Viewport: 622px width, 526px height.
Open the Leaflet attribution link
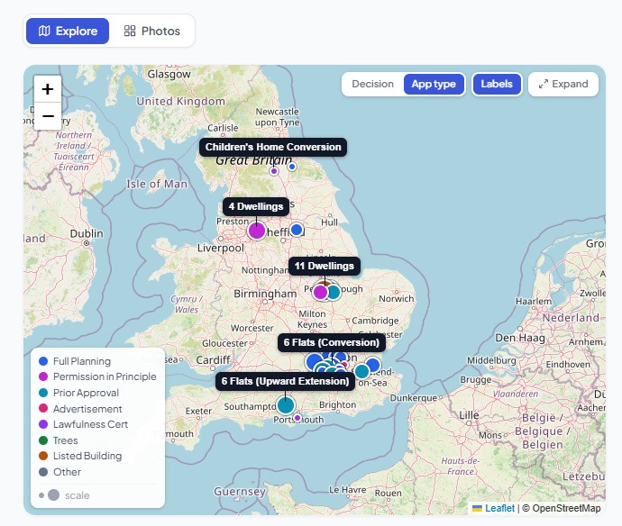[493, 508]
